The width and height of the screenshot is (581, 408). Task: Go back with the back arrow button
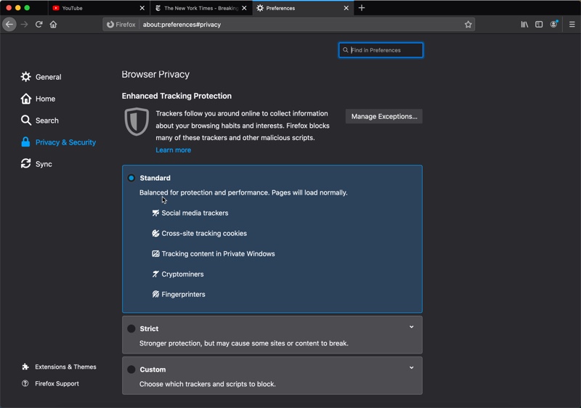coord(9,25)
